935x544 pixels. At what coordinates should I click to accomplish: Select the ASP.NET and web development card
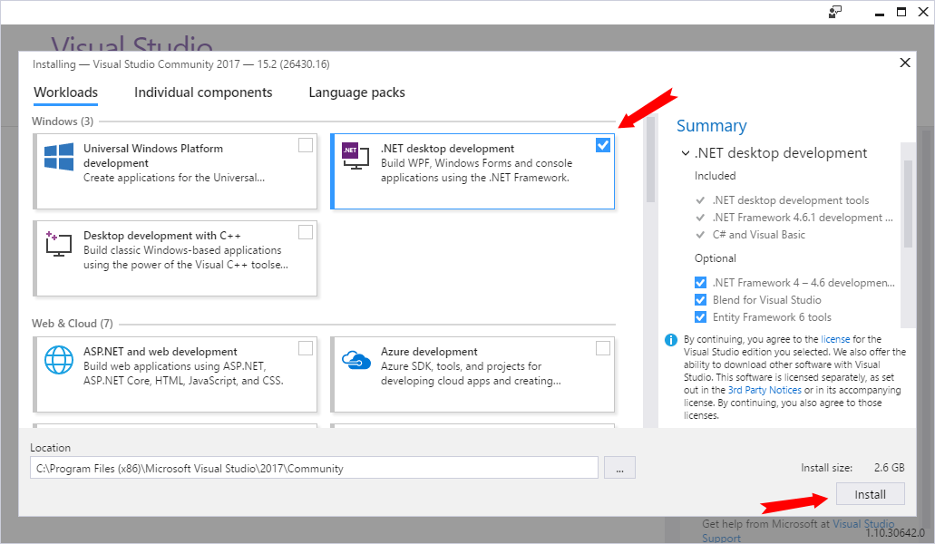[175, 374]
